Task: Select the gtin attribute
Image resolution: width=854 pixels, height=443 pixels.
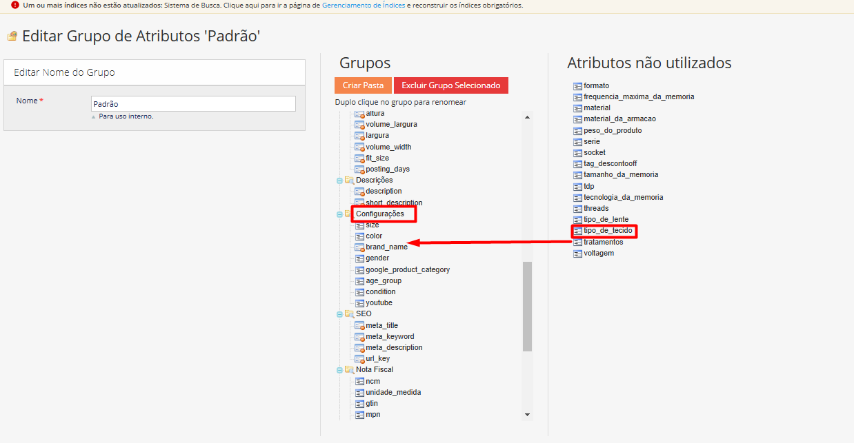Action: (x=372, y=404)
